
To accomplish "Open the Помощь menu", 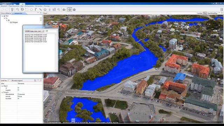I will tap(47, 6).
